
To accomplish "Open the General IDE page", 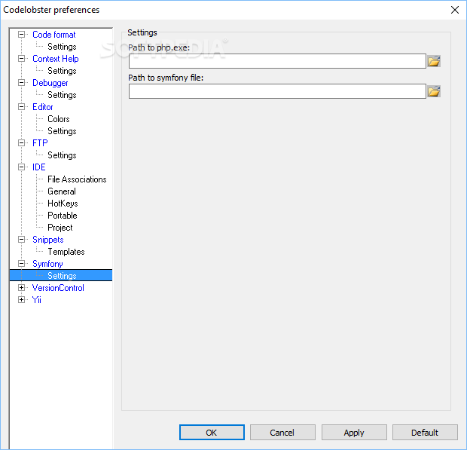I will tap(62, 191).
